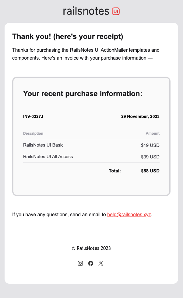Click the $19 USD amount
183x298 pixels.
pos(150,145)
